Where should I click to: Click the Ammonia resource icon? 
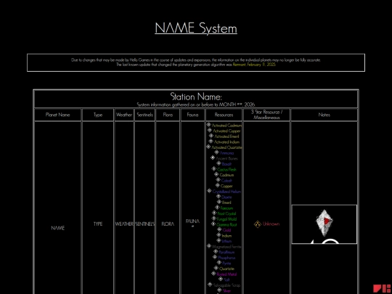tap(217, 152)
